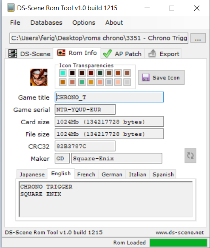Screen dimensions: 210x248
Task: Open the Export tab
Action: point(163,54)
